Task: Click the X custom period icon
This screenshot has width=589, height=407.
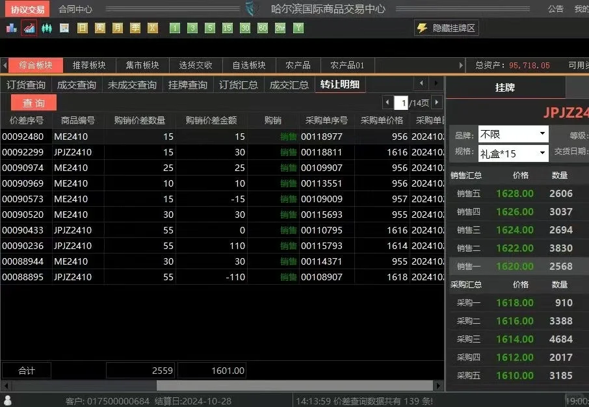Action: [153, 28]
